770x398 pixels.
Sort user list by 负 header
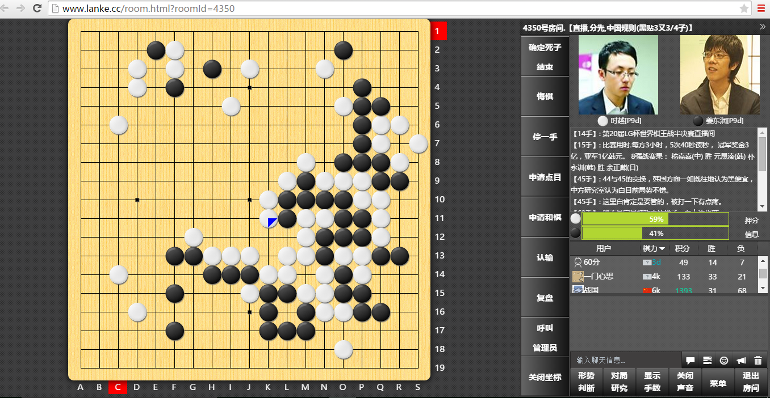(741, 248)
